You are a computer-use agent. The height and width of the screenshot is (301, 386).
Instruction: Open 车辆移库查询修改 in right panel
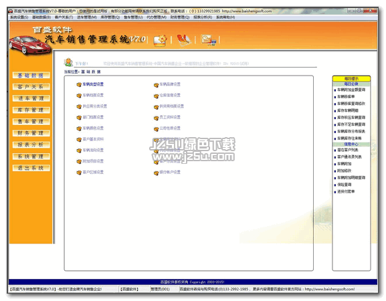(x=351, y=104)
